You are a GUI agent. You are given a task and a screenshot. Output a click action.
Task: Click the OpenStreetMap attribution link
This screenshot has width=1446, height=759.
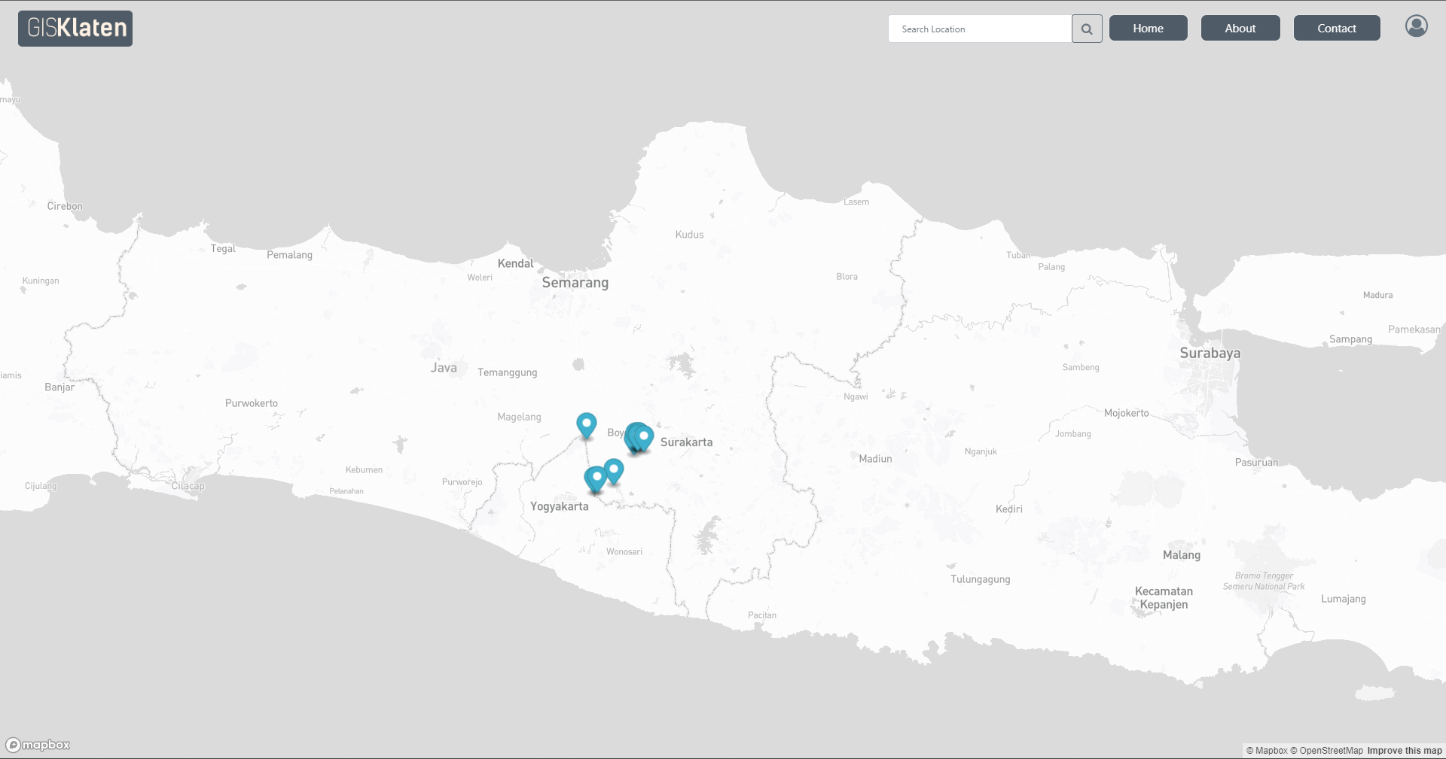coord(1331,750)
